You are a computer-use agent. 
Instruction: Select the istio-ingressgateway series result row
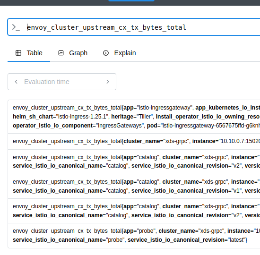[x=134, y=117]
